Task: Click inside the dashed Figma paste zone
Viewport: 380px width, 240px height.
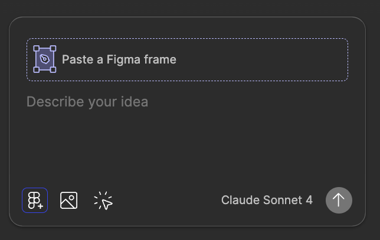Action: pyautogui.click(x=187, y=59)
